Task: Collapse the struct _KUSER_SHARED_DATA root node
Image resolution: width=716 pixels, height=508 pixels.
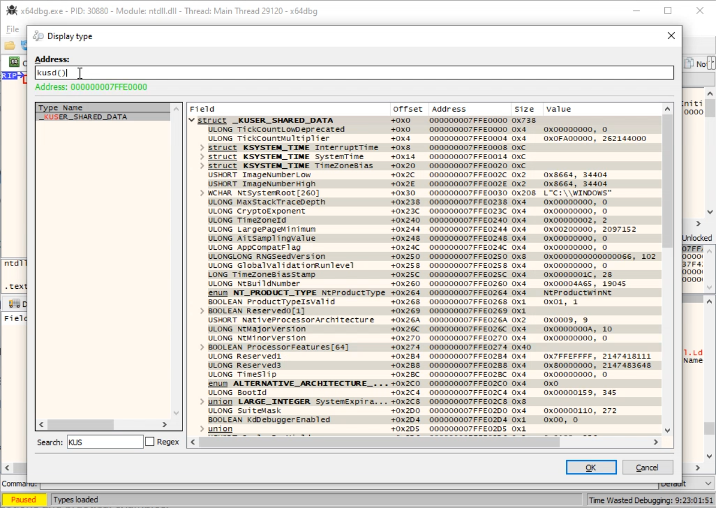Action: 192,121
